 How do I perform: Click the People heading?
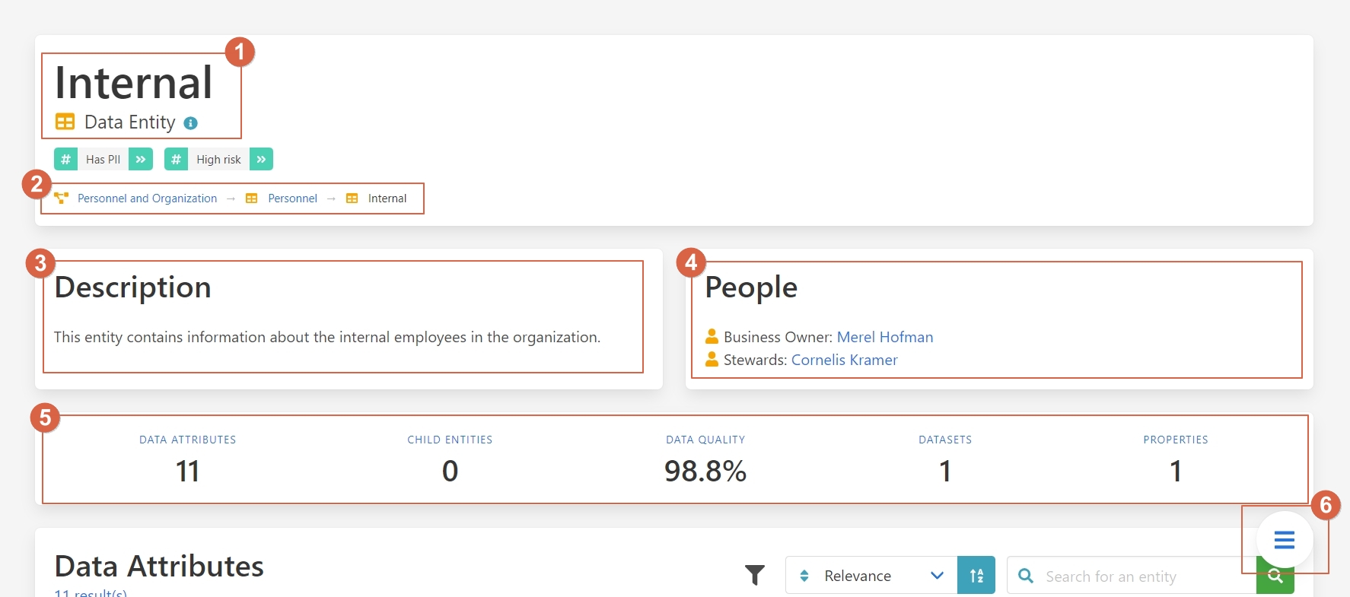[751, 287]
